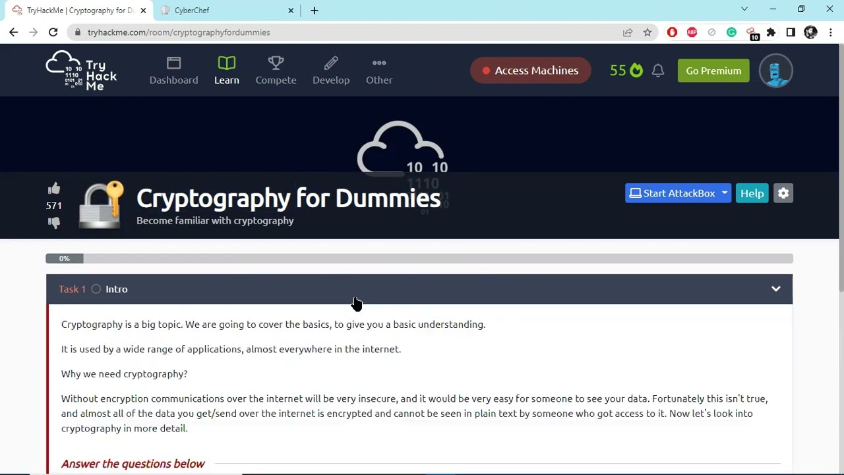Click the Task 1 completion circle
The height and width of the screenshot is (475, 844).
(x=96, y=289)
